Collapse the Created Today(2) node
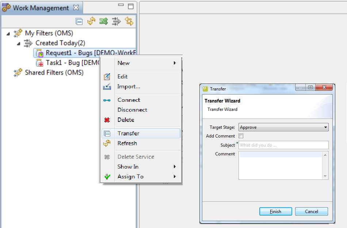347x228 pixels. (x=19, y=43)
